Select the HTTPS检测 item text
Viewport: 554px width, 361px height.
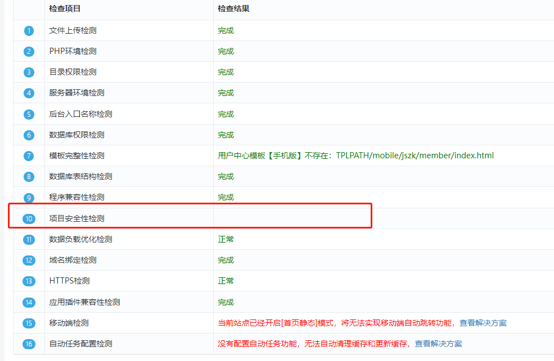coord(69,281)
